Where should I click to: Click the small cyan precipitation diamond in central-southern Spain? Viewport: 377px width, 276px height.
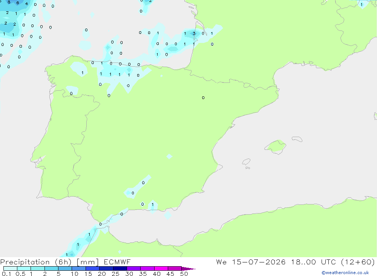(x=169, y=156)
